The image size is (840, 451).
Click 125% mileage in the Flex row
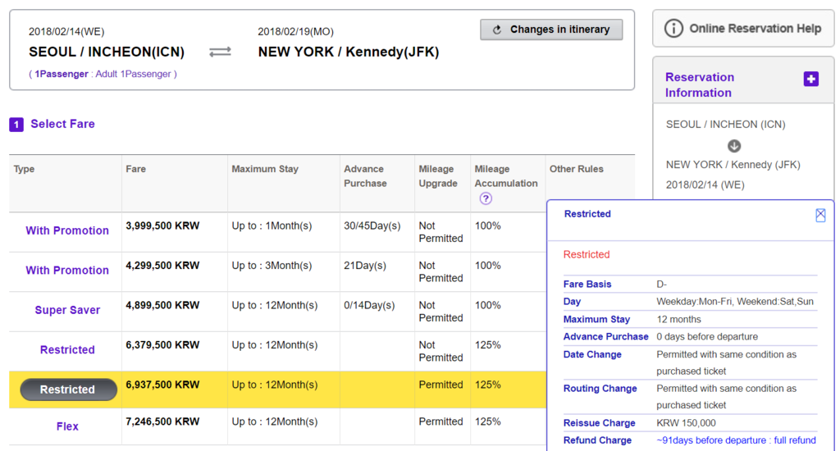point(488,421)
